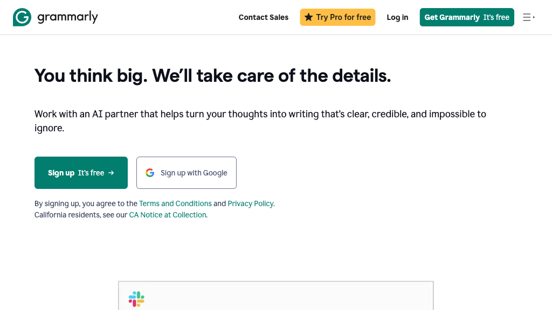Open the hamburger menu icon

(x=527, y=17)
